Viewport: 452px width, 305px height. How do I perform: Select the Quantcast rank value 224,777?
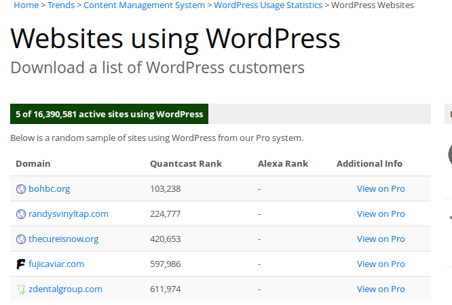166,214
